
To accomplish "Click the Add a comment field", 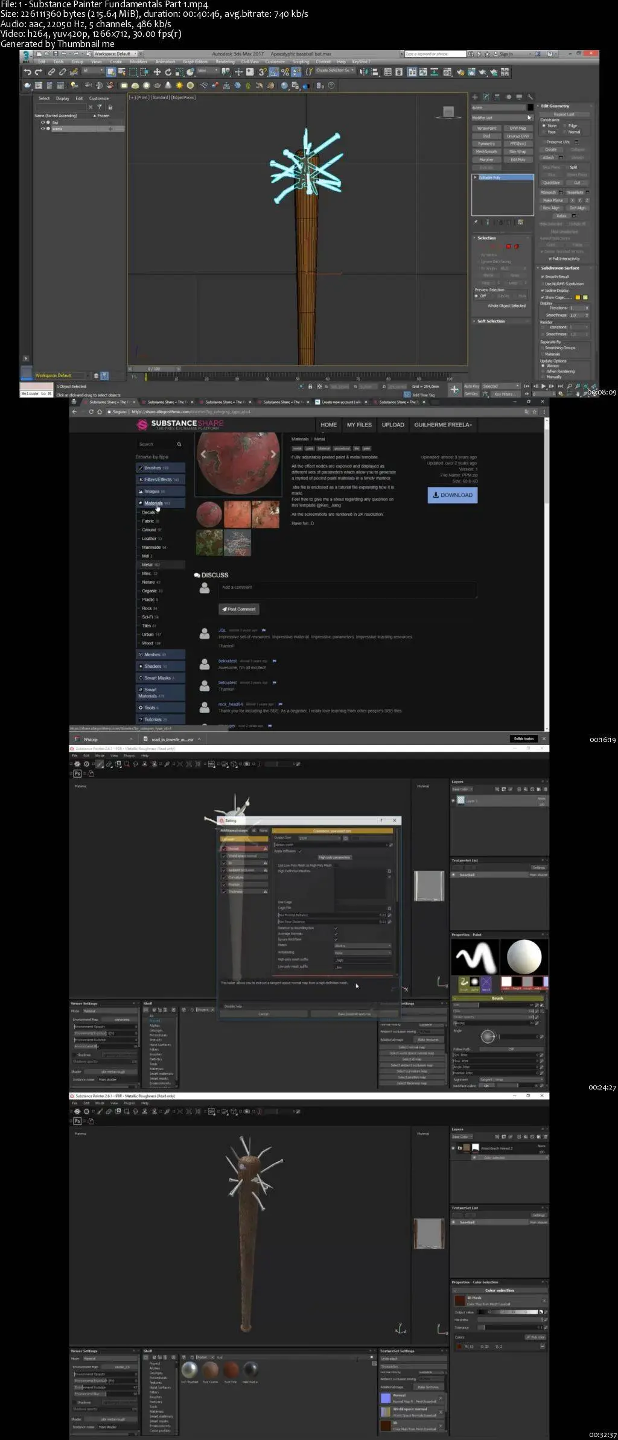I will [x=348, y=590].
